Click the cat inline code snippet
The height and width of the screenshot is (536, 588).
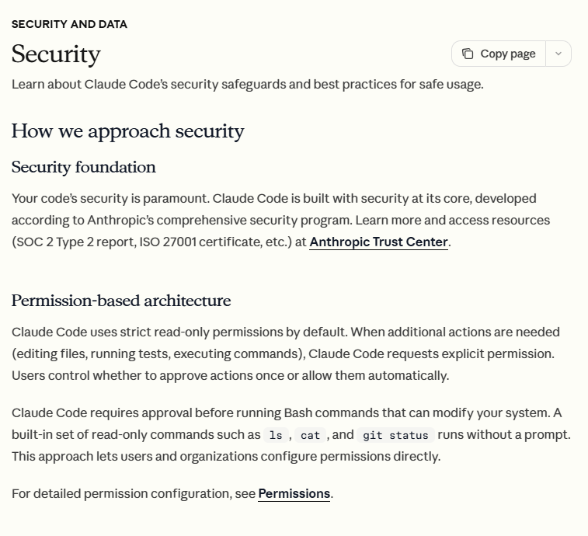click(x=310, y=435)
